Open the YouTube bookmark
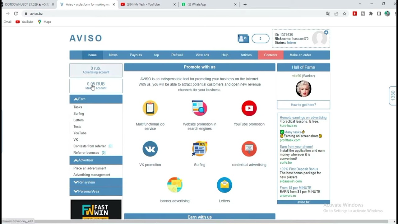This screenshot has height=224, width=398. pyautogui.click(x=25, y=22)
